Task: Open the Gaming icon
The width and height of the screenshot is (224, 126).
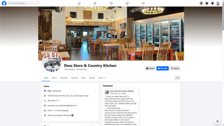Action: [143, 3]
